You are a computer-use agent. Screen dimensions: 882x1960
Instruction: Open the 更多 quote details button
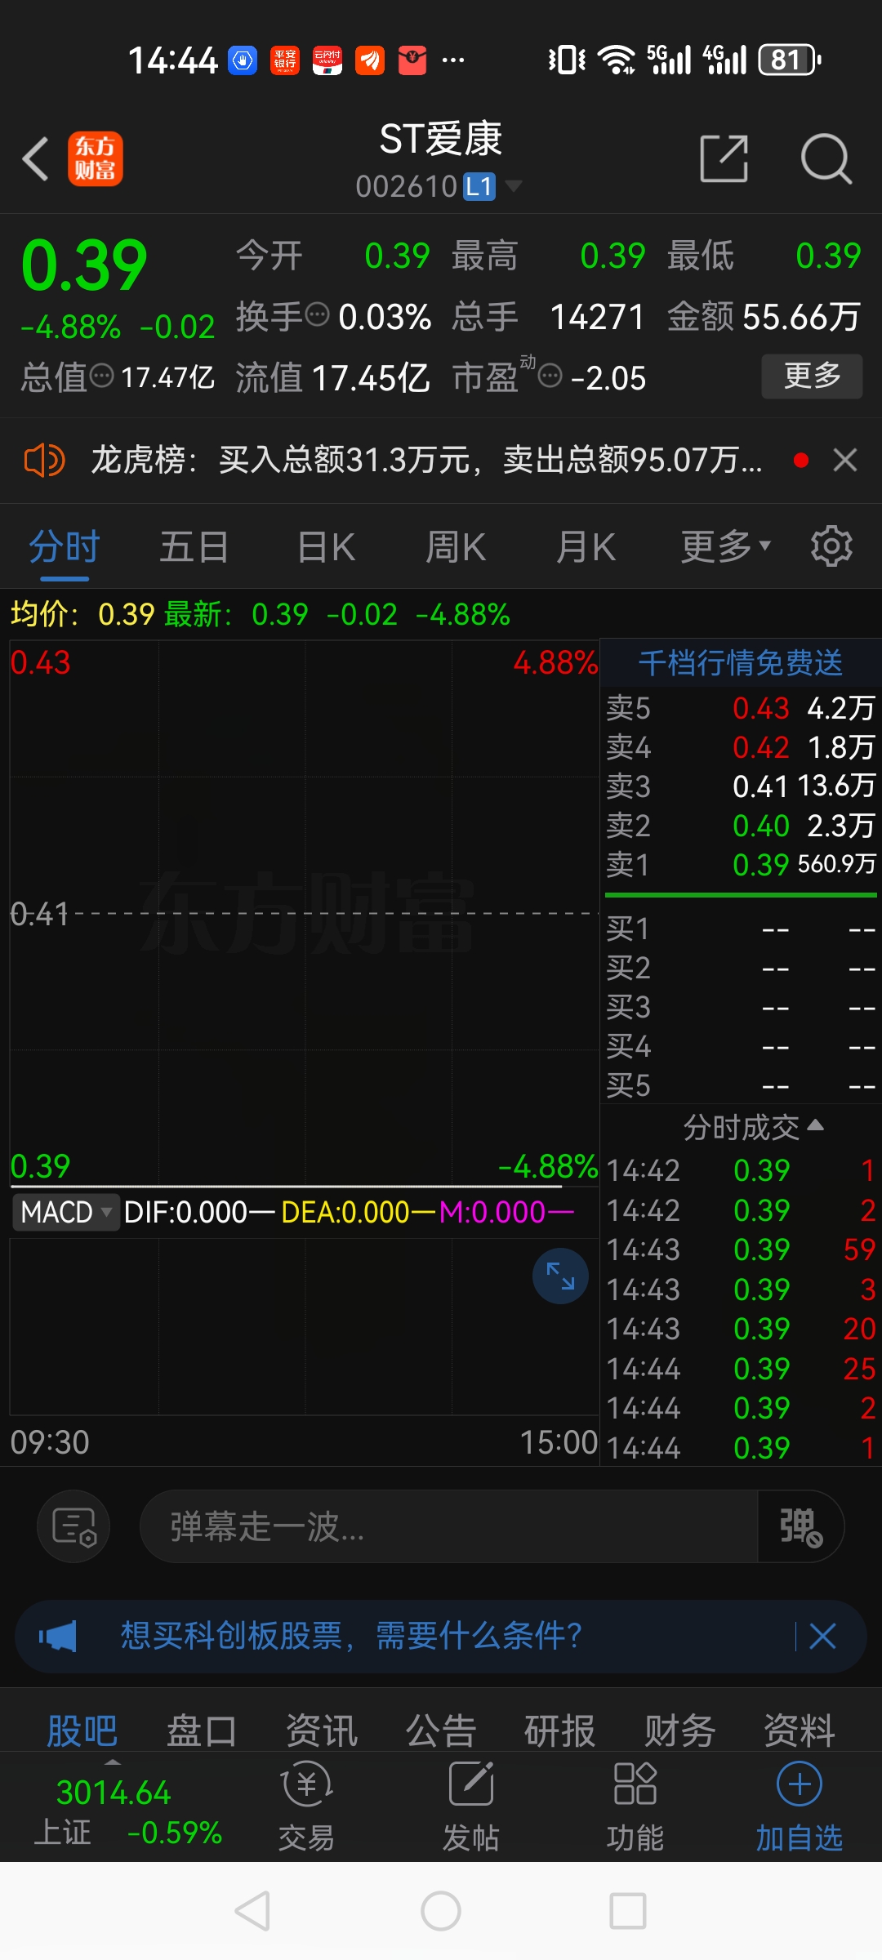(812, 376)
